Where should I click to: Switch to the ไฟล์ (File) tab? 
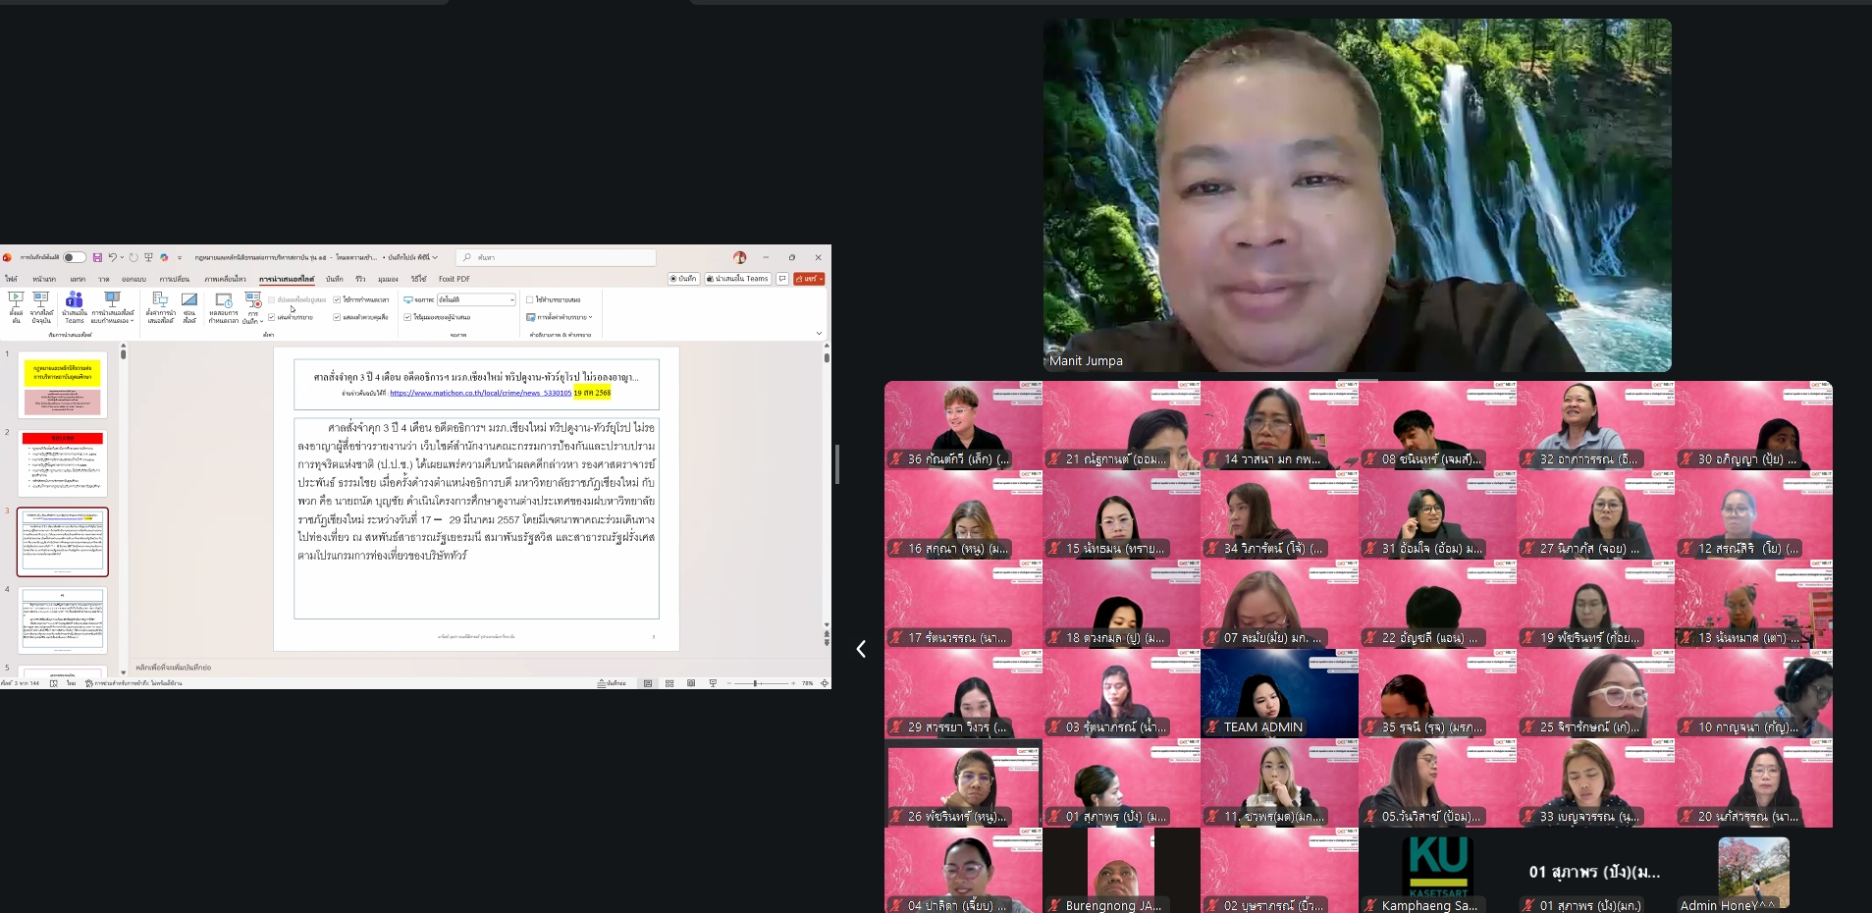tap(11, 279)
